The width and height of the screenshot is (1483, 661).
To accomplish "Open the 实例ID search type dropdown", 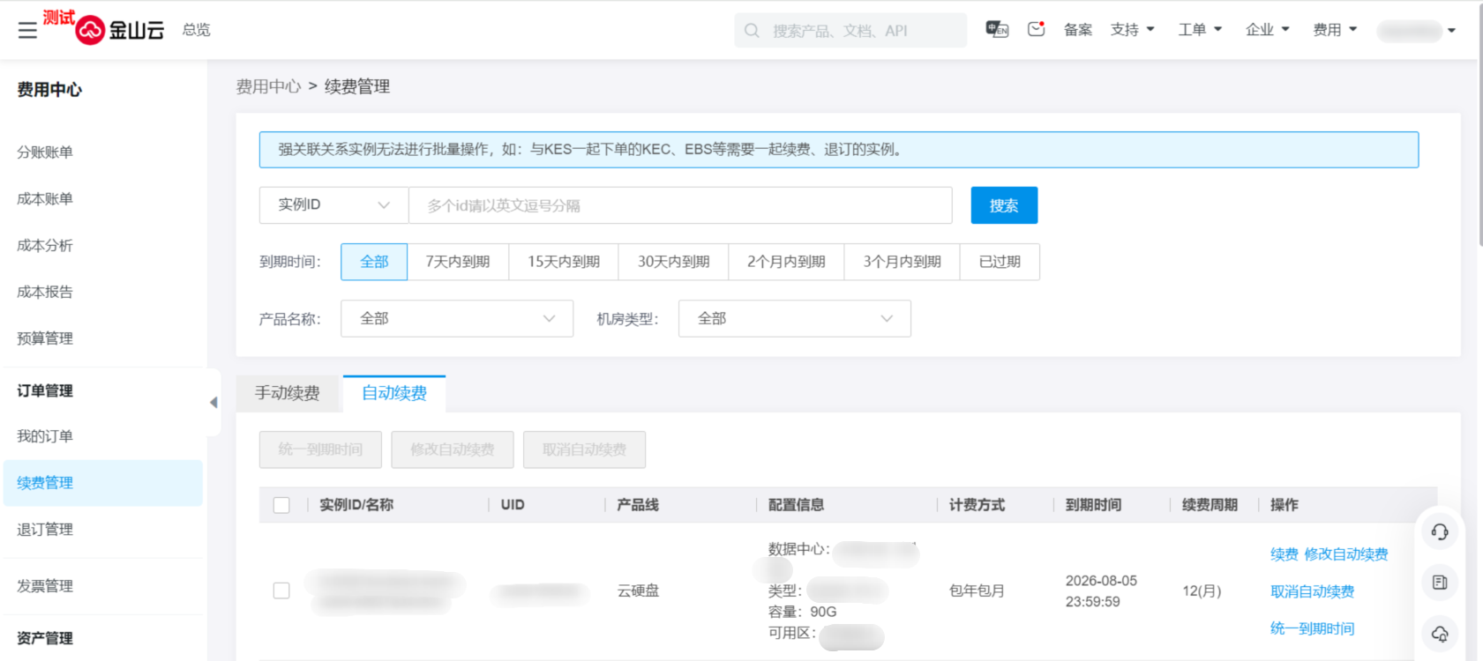I will pos(333,205).
